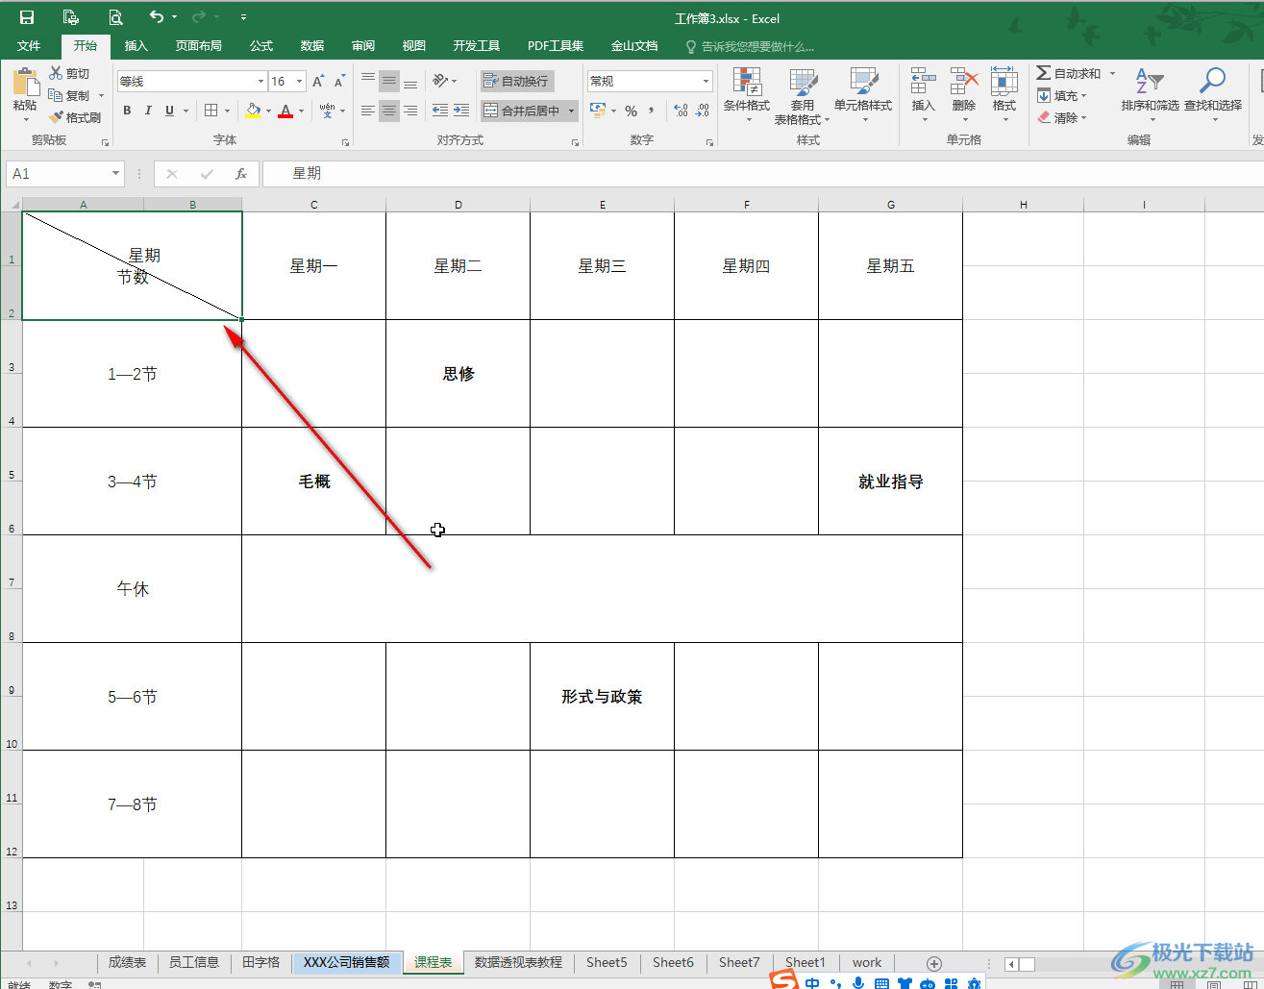Open the 员工信息 sheet tab
This screenshot has width=1264, height=989.
coord(194,962)
